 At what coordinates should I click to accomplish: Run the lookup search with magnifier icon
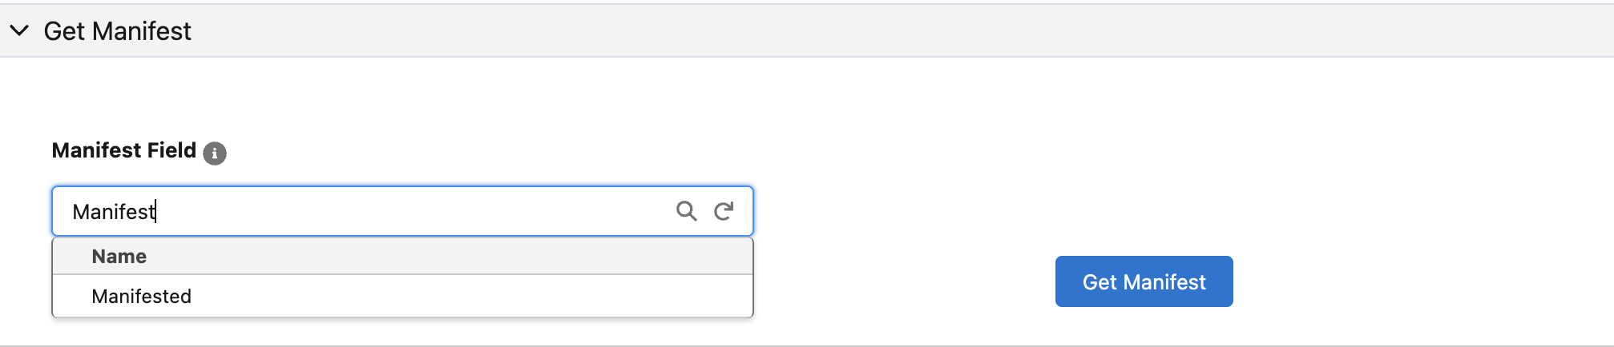(x=686, y=211)
